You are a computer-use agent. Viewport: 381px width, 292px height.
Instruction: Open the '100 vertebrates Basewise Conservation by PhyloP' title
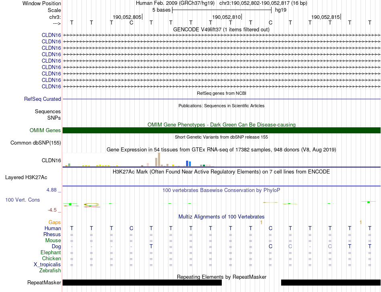[x=221, y=190]
